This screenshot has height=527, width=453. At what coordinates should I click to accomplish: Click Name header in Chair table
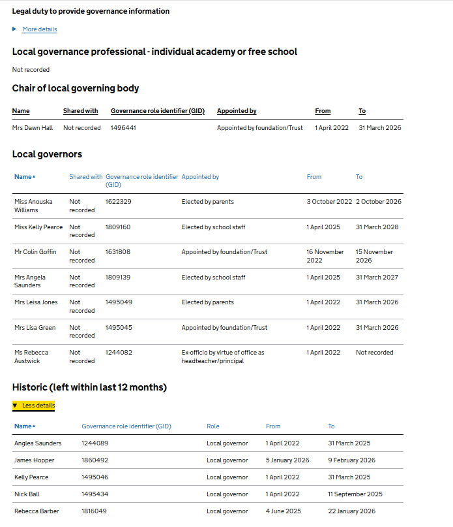21,111
